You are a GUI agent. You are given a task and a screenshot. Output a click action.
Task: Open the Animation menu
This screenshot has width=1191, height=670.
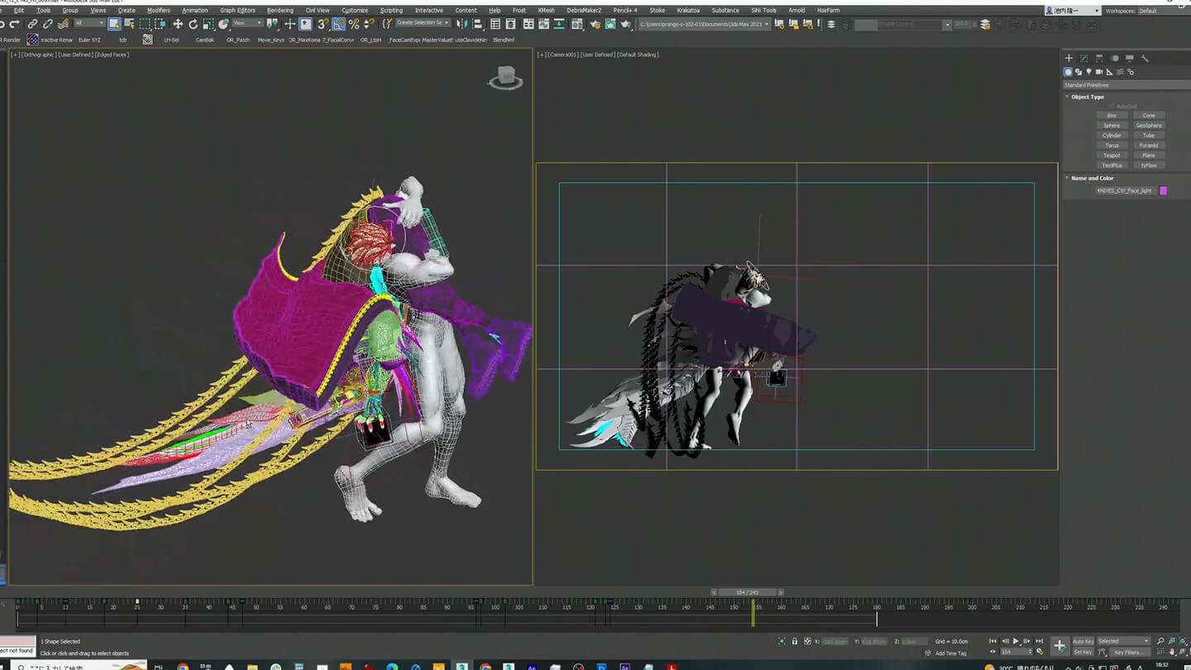click(x=195, y=11)
